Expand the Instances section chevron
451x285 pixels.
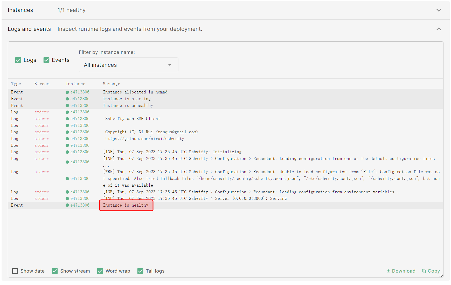(439, 10)
